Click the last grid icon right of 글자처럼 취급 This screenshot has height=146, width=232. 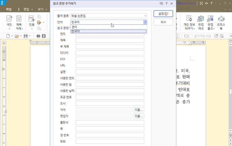coord(222,36)
